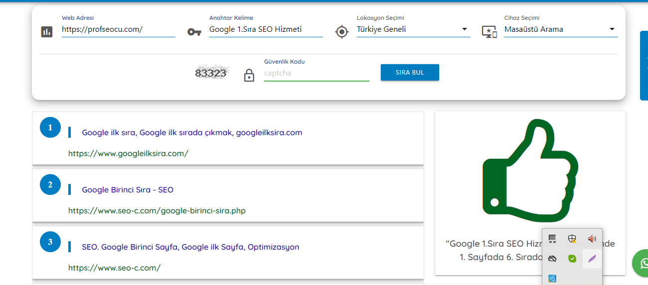Focus the Web Adresi URL field
This screenshot has width=648, height=285.
(118, 29)
